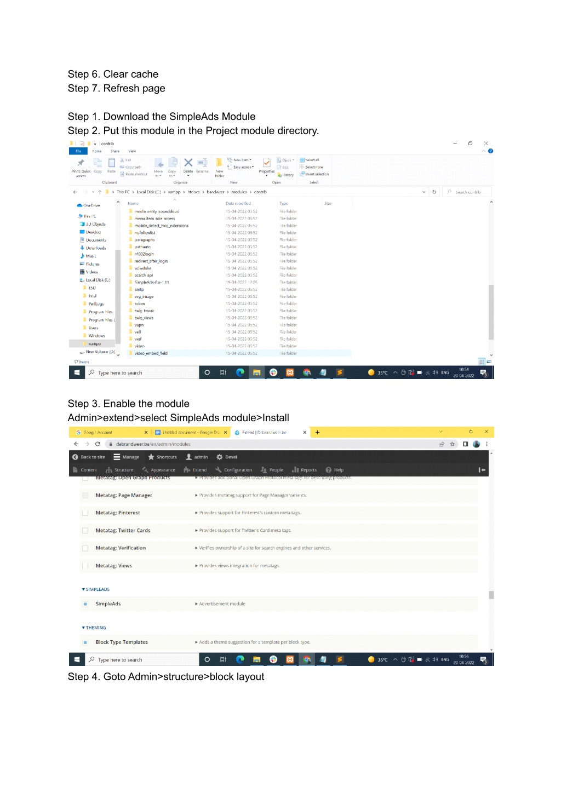The height and width of the screenshot is (792, 561).
Task: Open a new Chrome tab with plus
Action: (317, 432)
